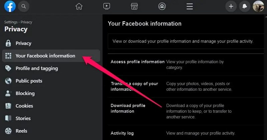This screenshot has height=140, width=267.
Task: Go to Public posts settings
Action: coord(29,81)
